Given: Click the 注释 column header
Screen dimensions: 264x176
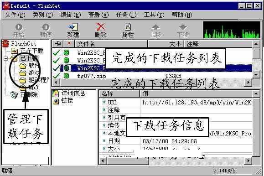Looking at the screenshot, I should (x=218, y=44).
